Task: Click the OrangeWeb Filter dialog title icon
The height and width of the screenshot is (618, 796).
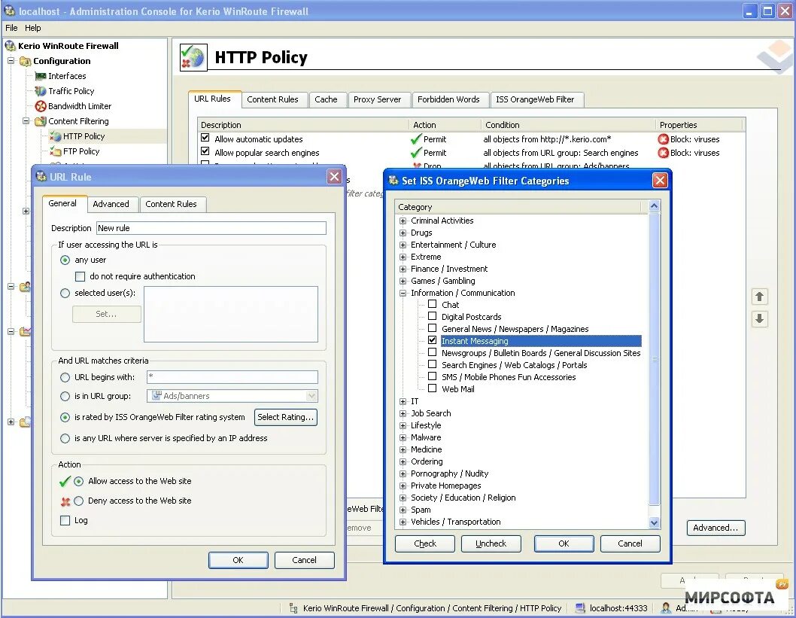Action: pos(393,180)
